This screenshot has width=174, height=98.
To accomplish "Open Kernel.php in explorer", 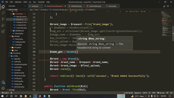I will coord(19,33).
